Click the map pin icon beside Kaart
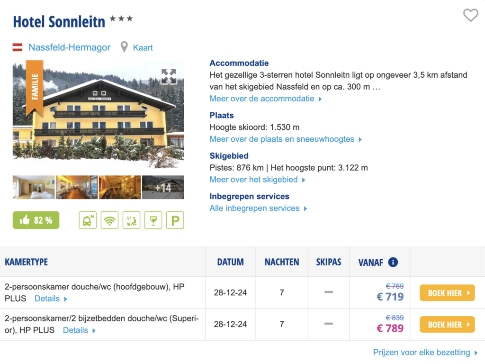Viewport: 485px width, 364px height. point(124,47)
